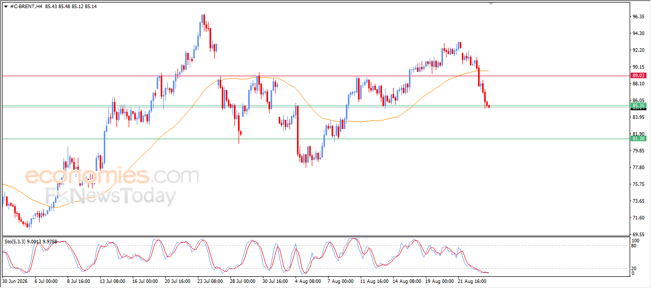
Task: Click the economies.com watermark logo
Action: pos(112,176)
